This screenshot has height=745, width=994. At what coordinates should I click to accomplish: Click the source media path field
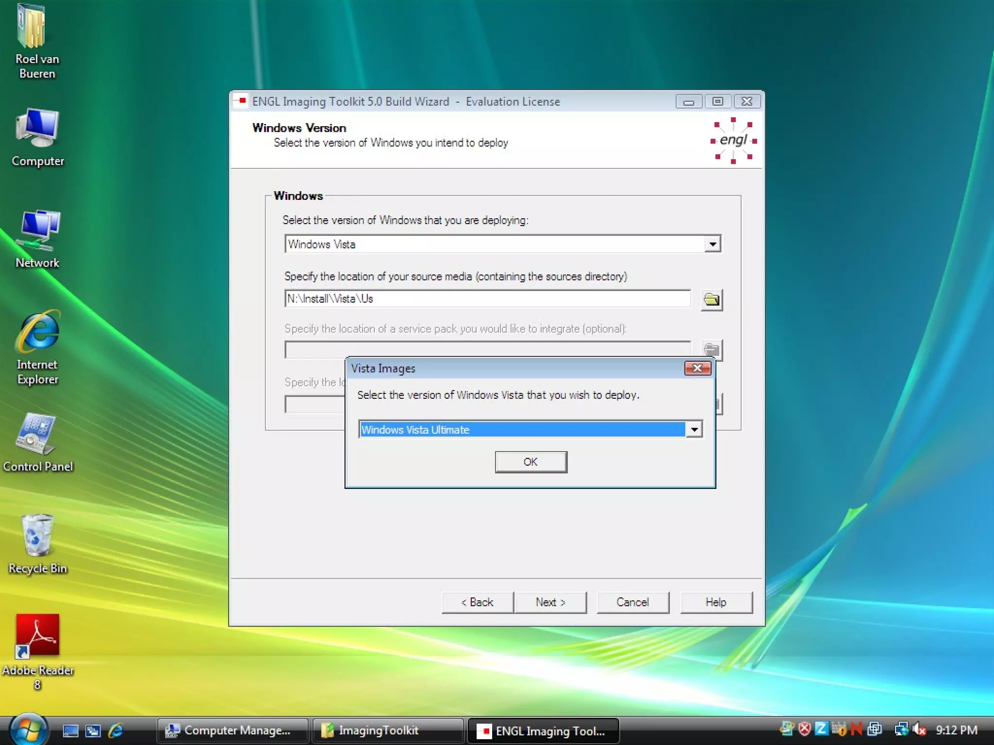click(487, 299)
